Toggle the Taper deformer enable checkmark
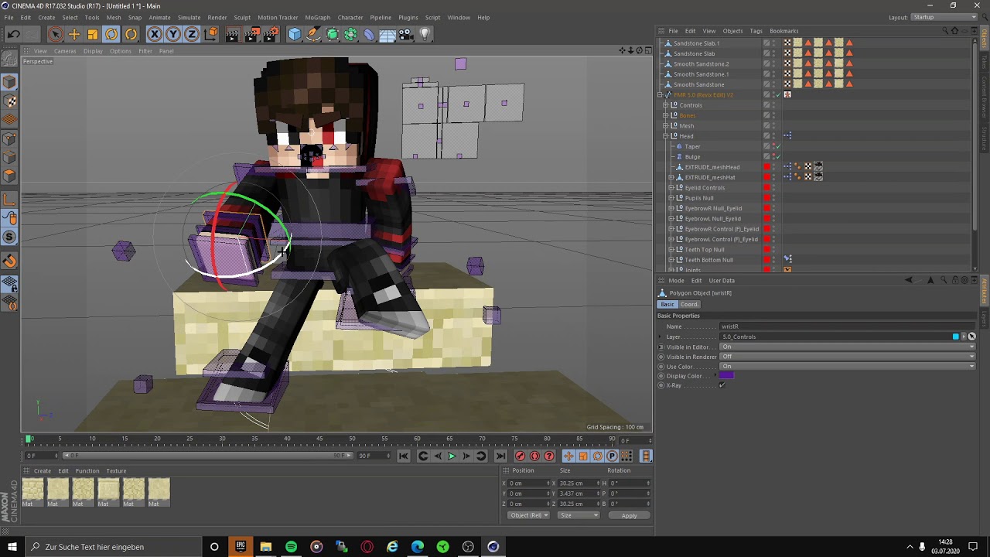Image resolution: width=990 pixels, height=557 pixels. [x=777, y=146]
